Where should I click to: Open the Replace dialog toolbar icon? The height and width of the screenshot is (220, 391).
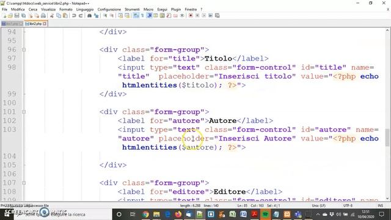(x=97, y=15)
